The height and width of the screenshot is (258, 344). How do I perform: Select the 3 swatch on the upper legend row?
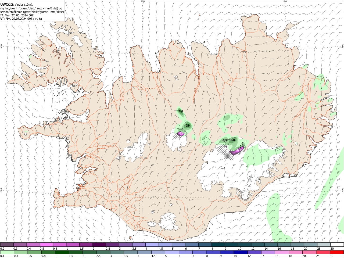[126, 245]
